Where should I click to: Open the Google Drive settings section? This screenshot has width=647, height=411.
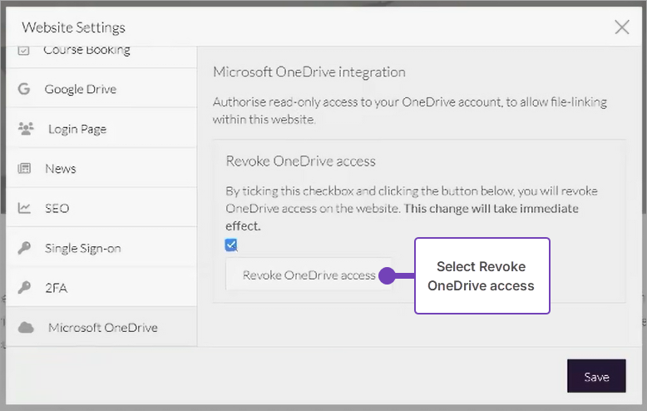click(81, 89)
